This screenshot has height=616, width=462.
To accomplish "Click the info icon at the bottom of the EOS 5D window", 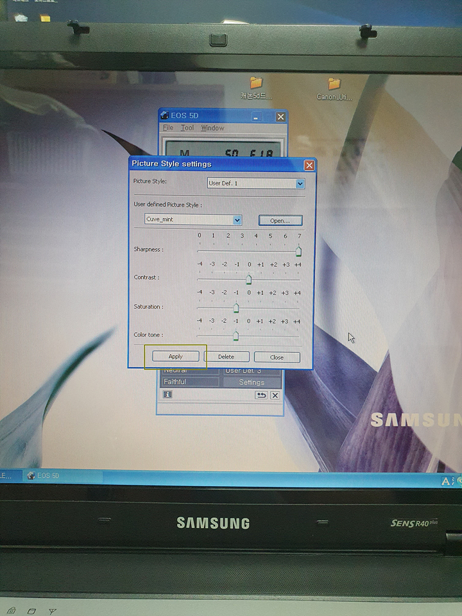I will [167, 395].
